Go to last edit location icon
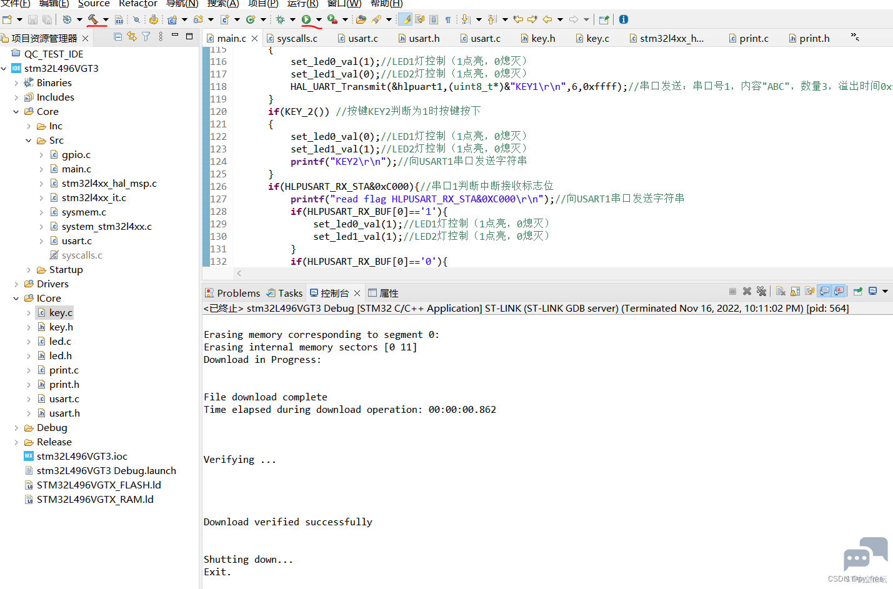The width and height of the screenshot is (893, 589). 518,19
